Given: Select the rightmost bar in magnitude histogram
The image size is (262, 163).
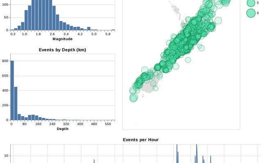Looking at the screenshot, I should [x=113, y=30].
